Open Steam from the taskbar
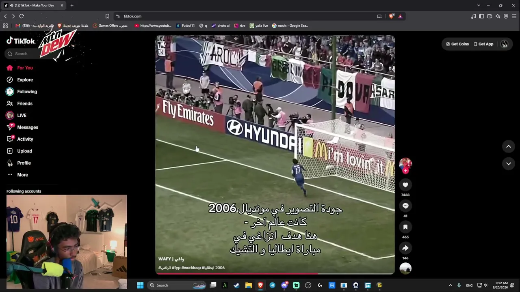This screenshot has height=292, width=520. tap(236, 285)
